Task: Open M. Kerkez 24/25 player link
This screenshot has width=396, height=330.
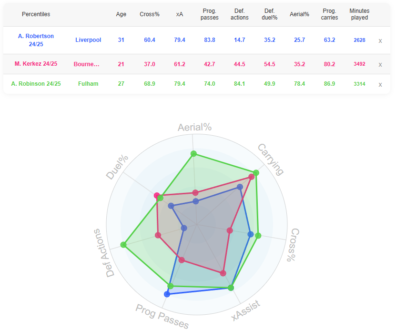Action: 36,64
